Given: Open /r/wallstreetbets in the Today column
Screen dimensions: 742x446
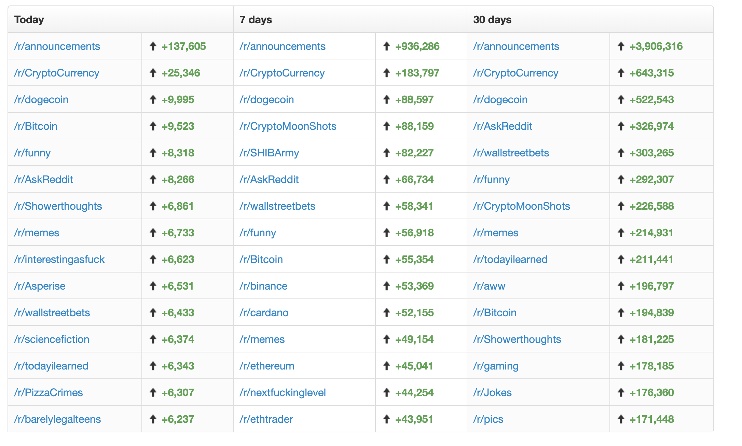Looking at the screenshot, I should (x=52, y=312).
